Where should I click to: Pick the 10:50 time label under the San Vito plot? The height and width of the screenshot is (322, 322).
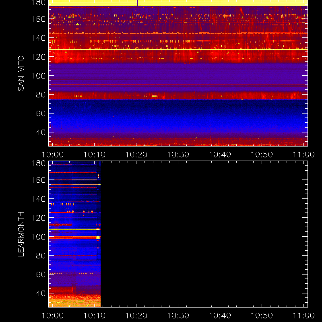[x=262, y=155]
